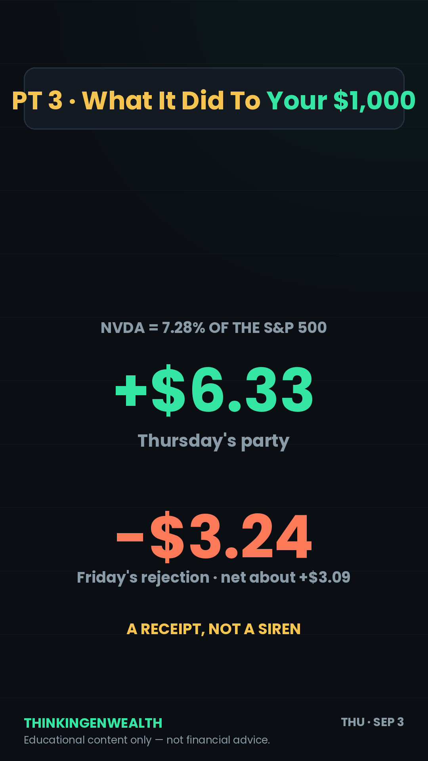Screen dimensions: 428x761
Task: Click the 'PT 3' label in title
Action: 37,100
